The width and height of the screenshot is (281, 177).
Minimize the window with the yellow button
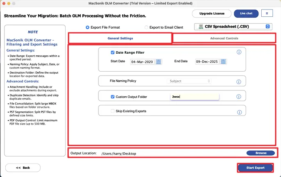pyautogui.click(x=9, y=3)
